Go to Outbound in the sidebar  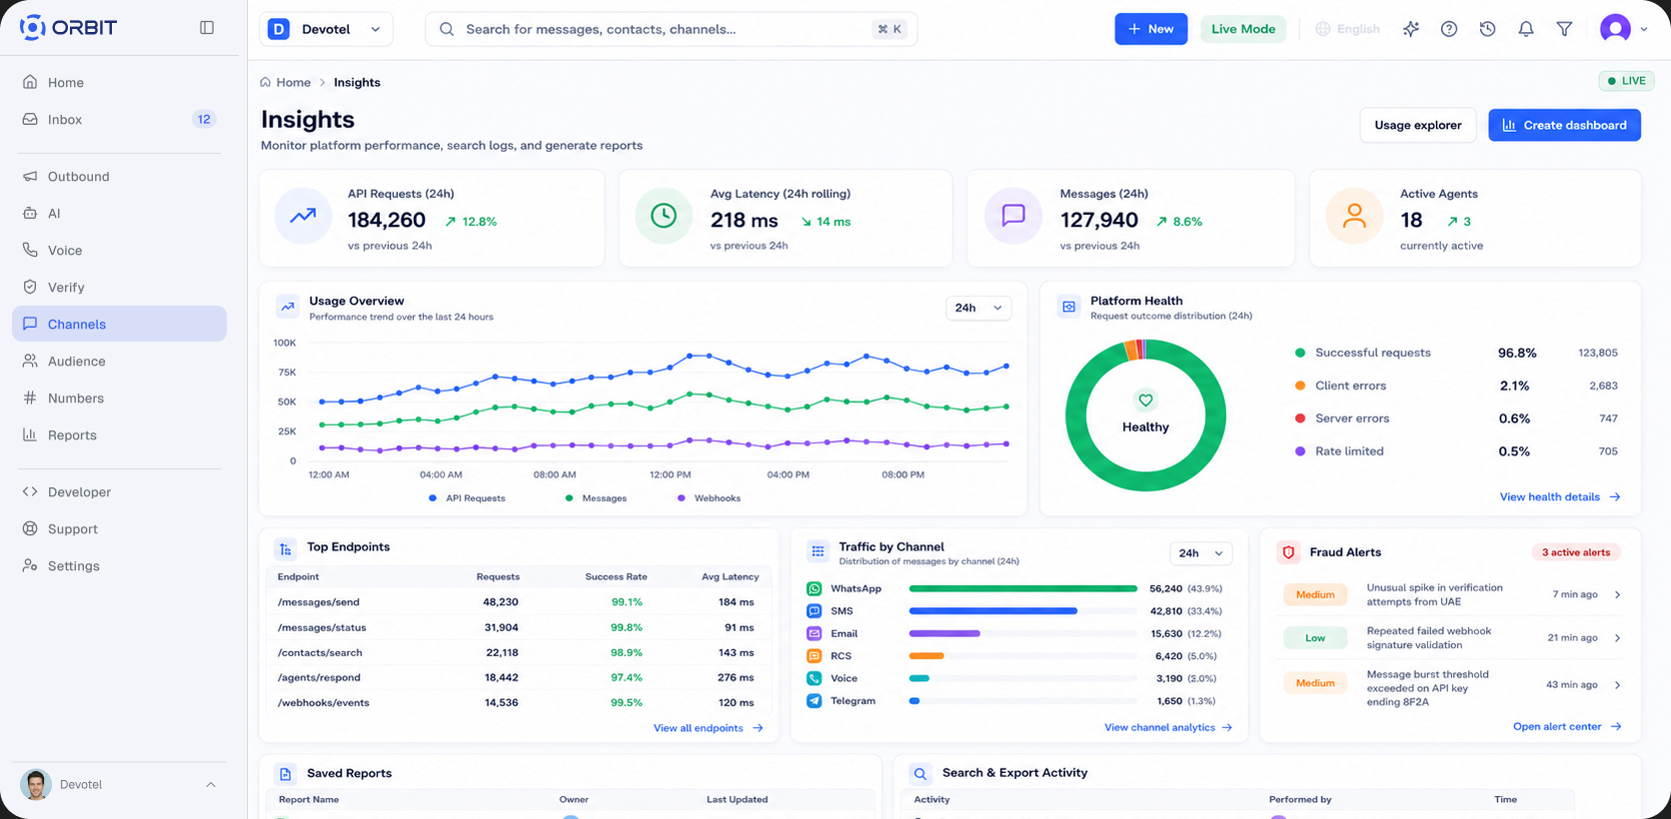[x=119, y=177]
